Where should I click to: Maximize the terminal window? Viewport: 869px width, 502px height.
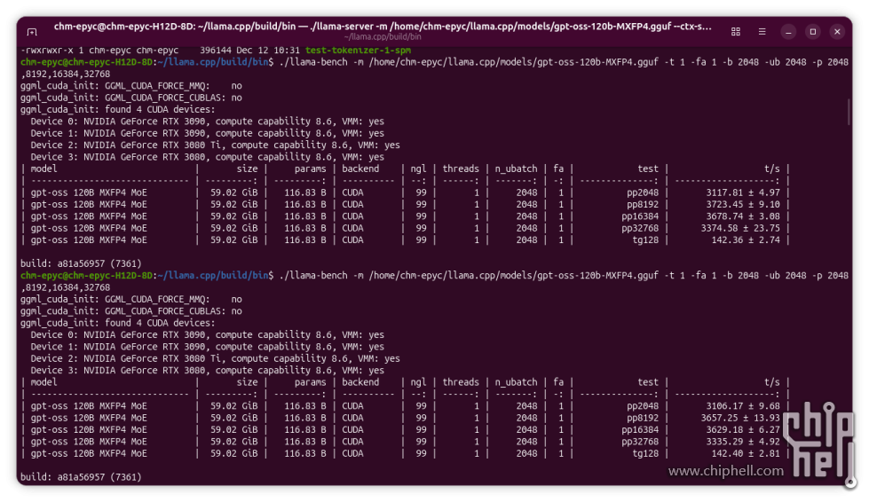[812, 32]
